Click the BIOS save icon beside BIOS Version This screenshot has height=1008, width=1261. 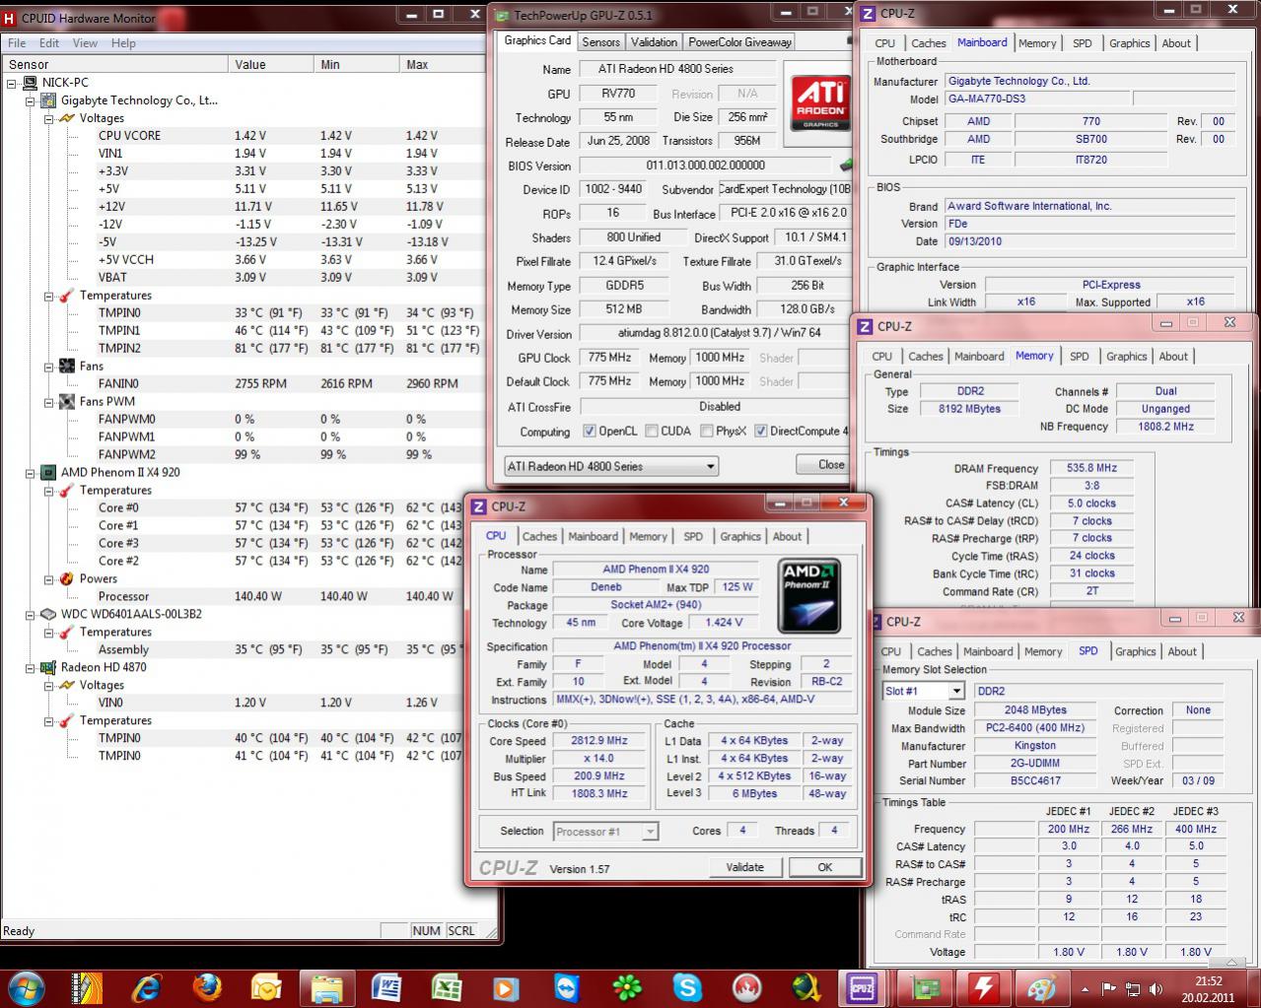click(845, 166)
